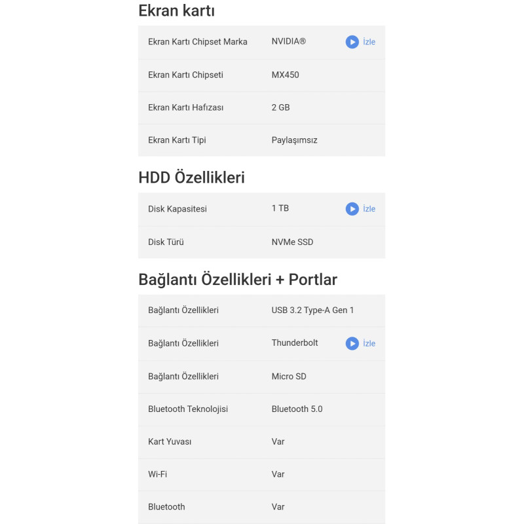Click the Micro SD value
The width and height of the screenshot is (524, 524).
(x=289, y=377)
